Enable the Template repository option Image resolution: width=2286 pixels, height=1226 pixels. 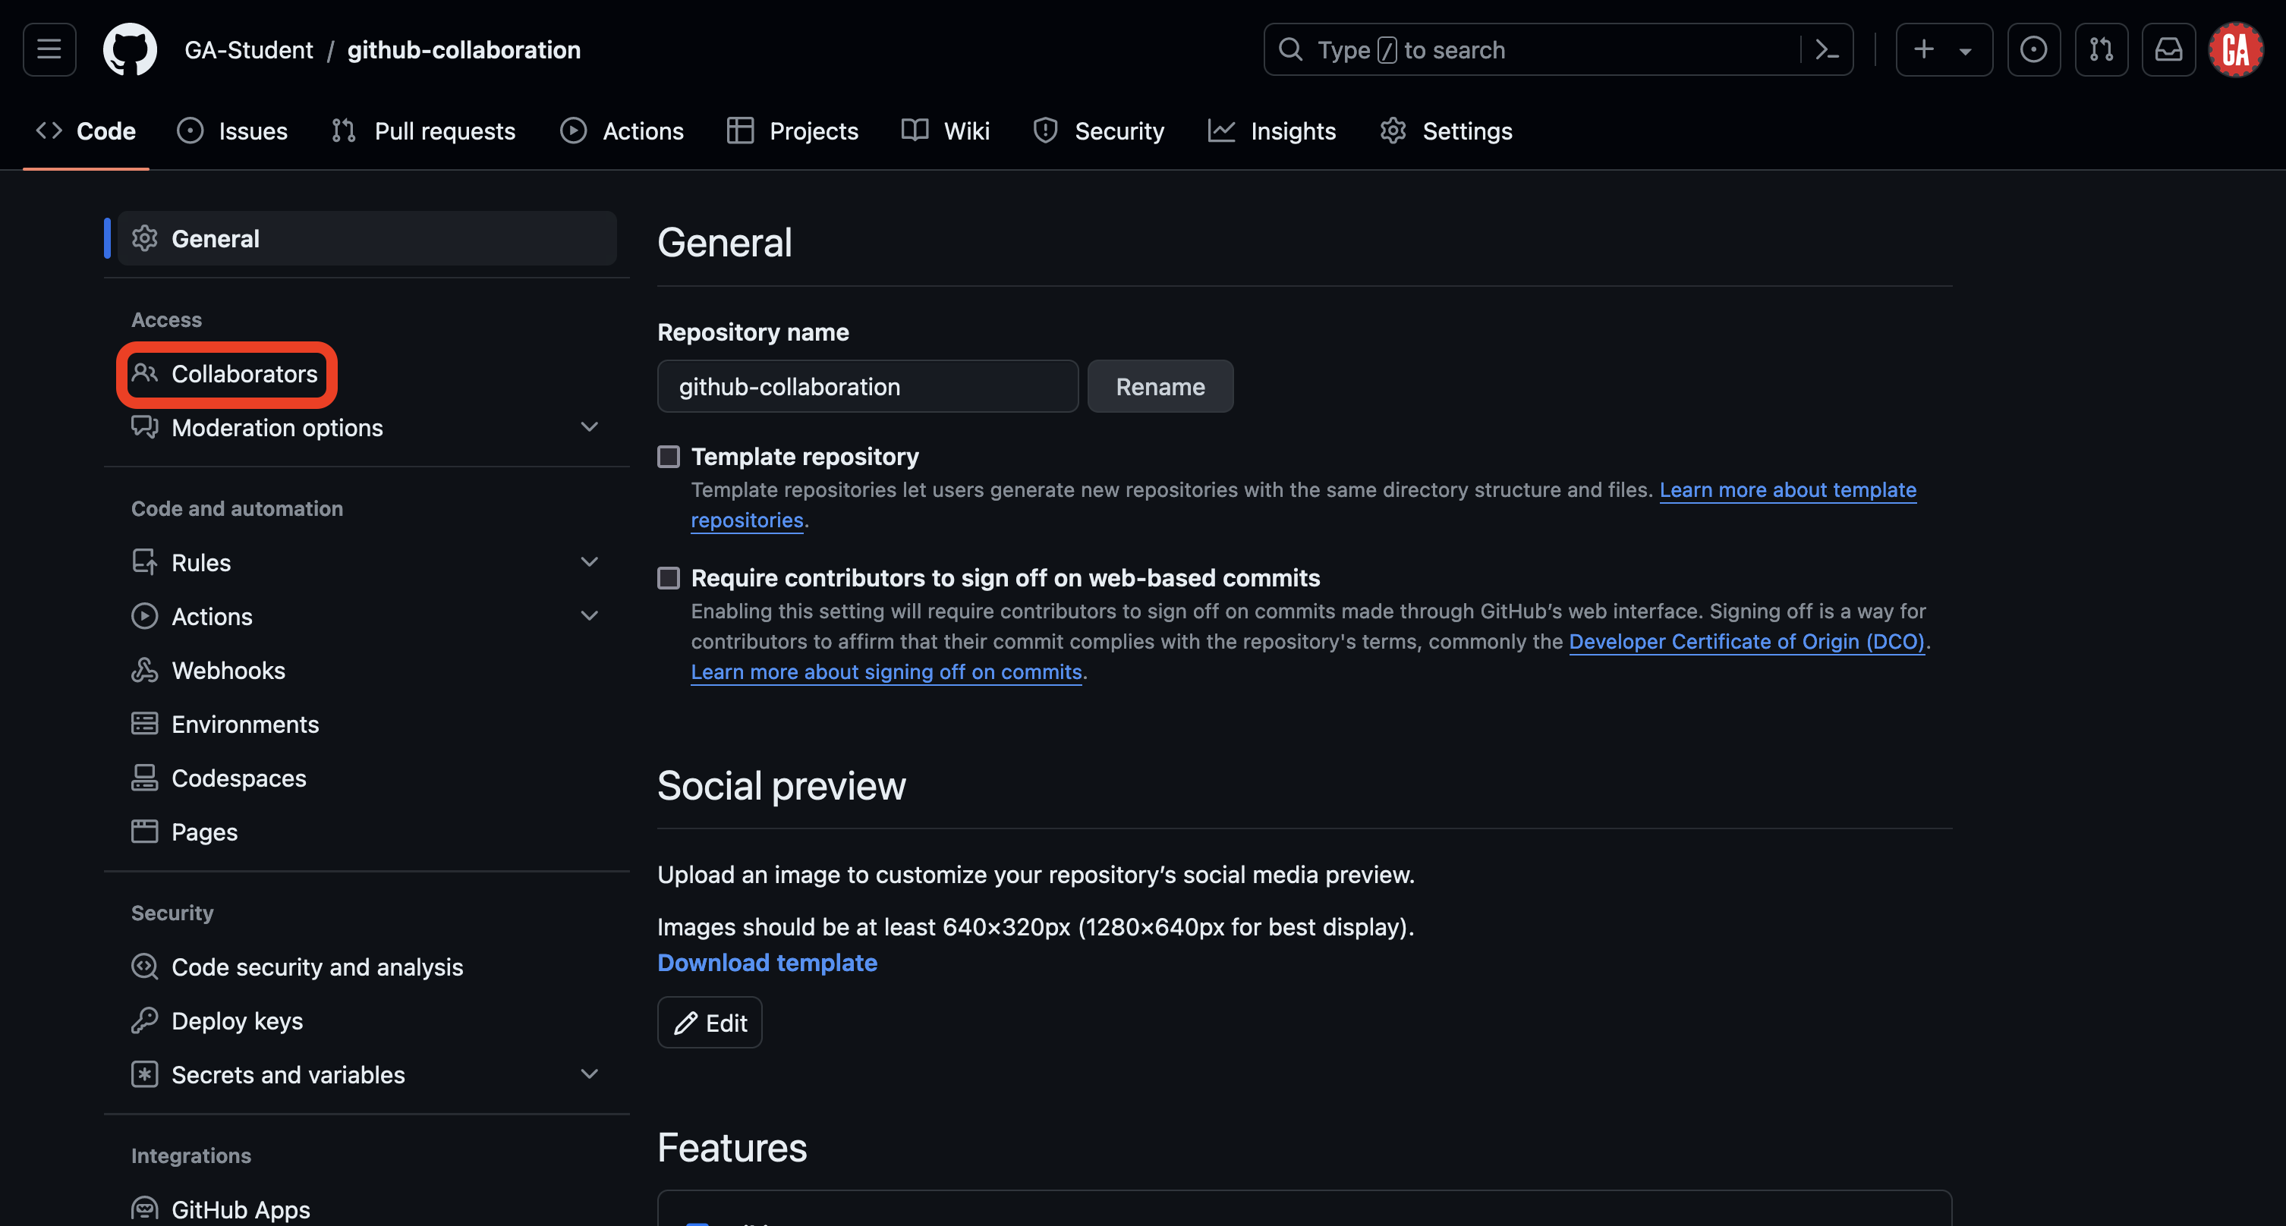(668, 456)
